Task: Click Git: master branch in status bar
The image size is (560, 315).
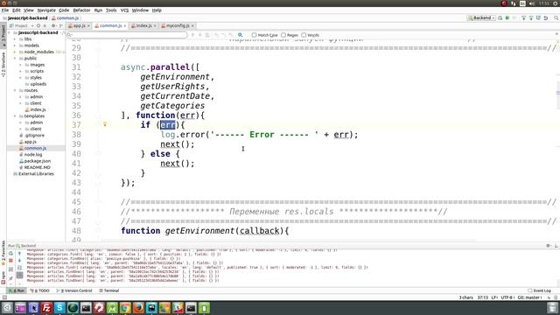Action: [529, 297]
